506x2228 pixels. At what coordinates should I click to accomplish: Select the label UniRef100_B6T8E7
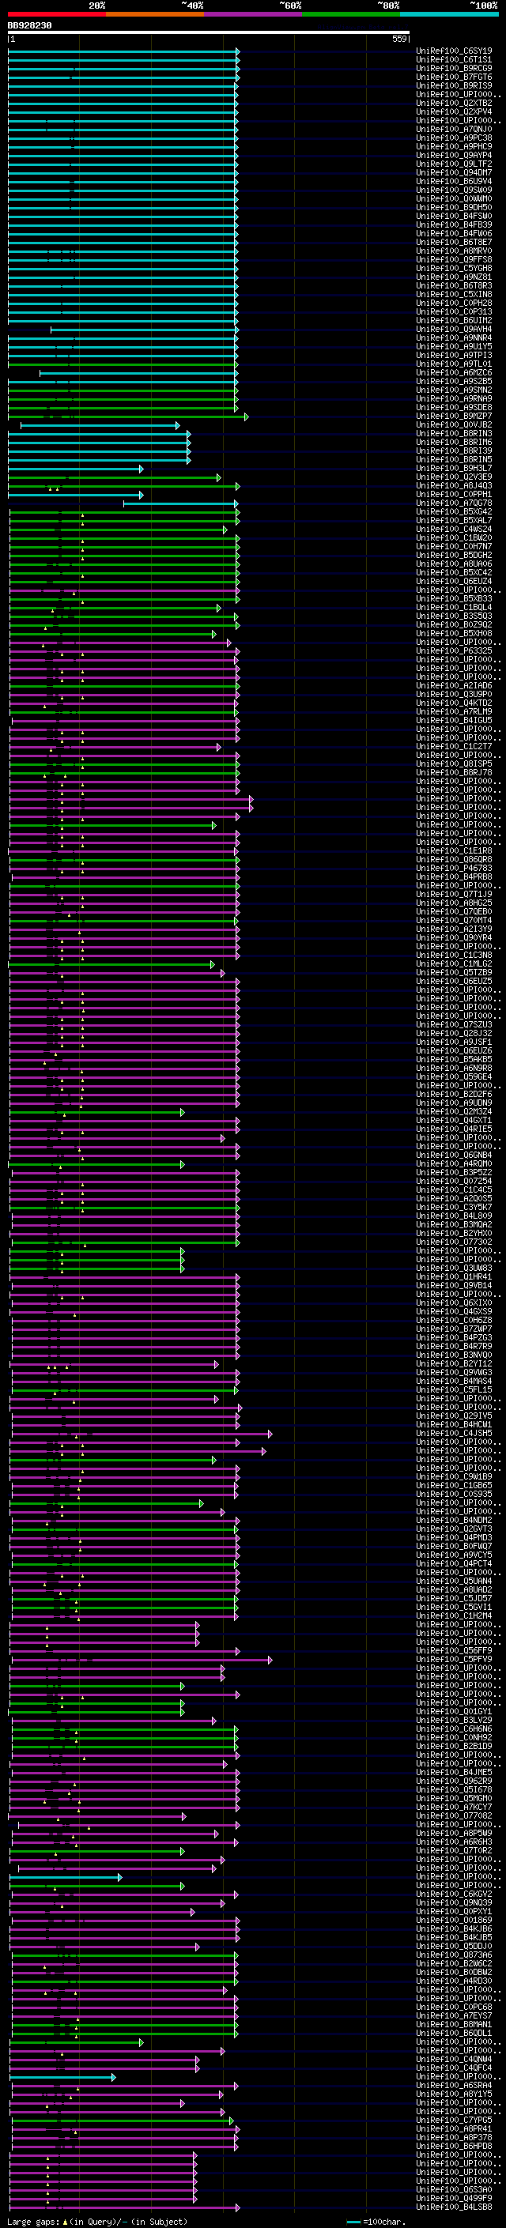[x=454, y=242]
